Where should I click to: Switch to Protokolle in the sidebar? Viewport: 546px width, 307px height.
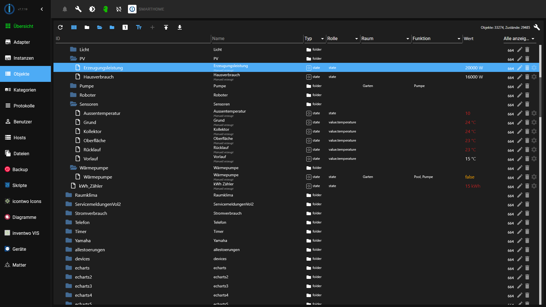24,106
